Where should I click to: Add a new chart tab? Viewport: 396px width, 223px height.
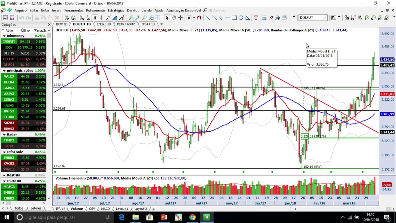[x=161, y=24]
